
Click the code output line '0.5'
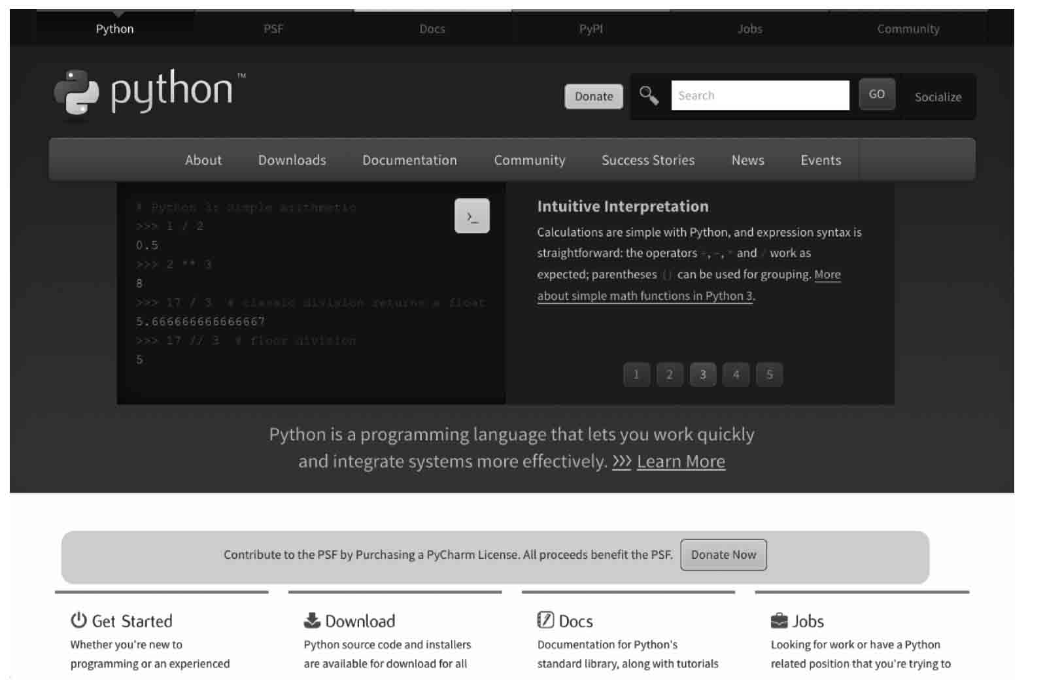coord(147,245)
